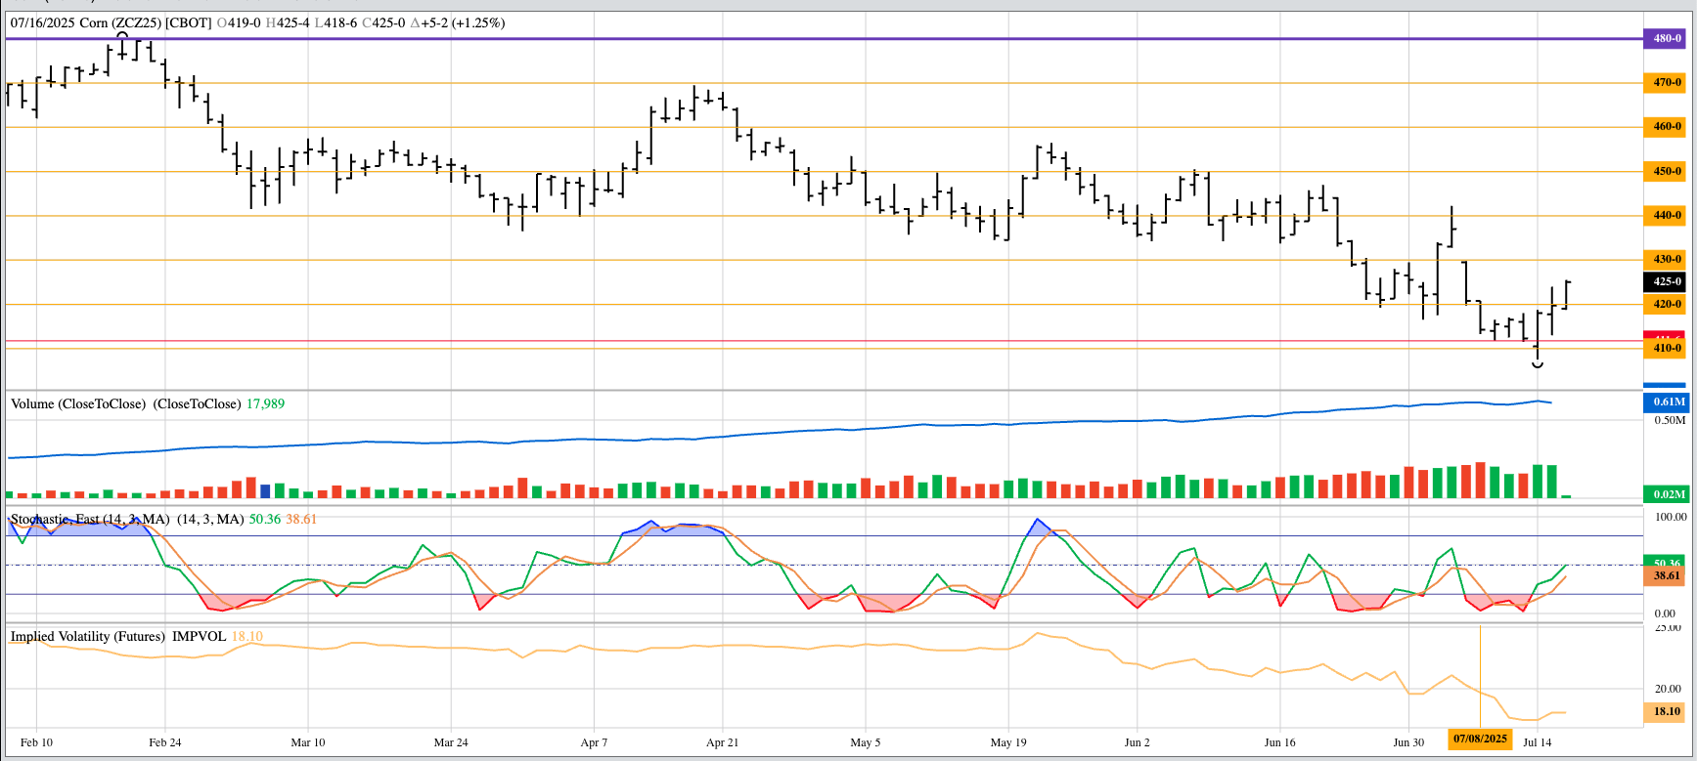Click the 450-0 price level label
1697x761 pixels.
point(1667,172)
